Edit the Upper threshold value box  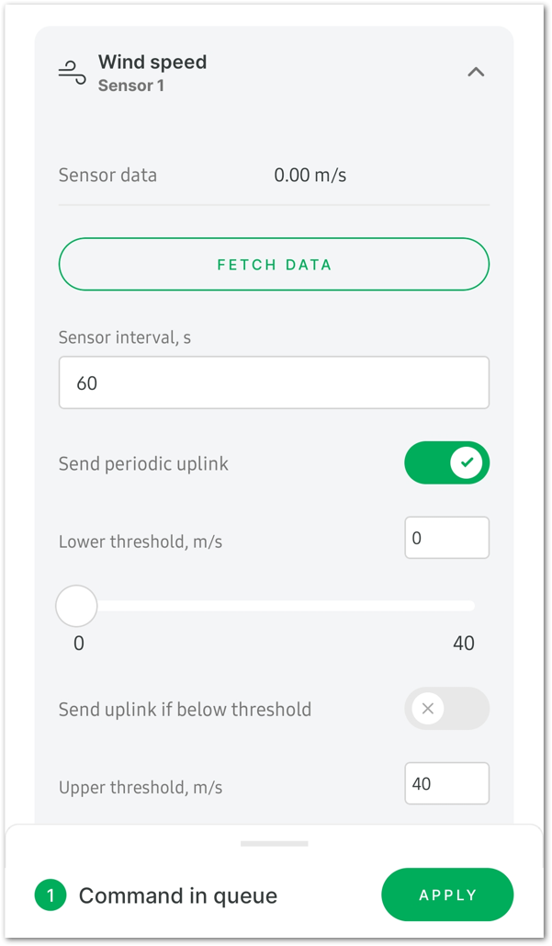447,783
